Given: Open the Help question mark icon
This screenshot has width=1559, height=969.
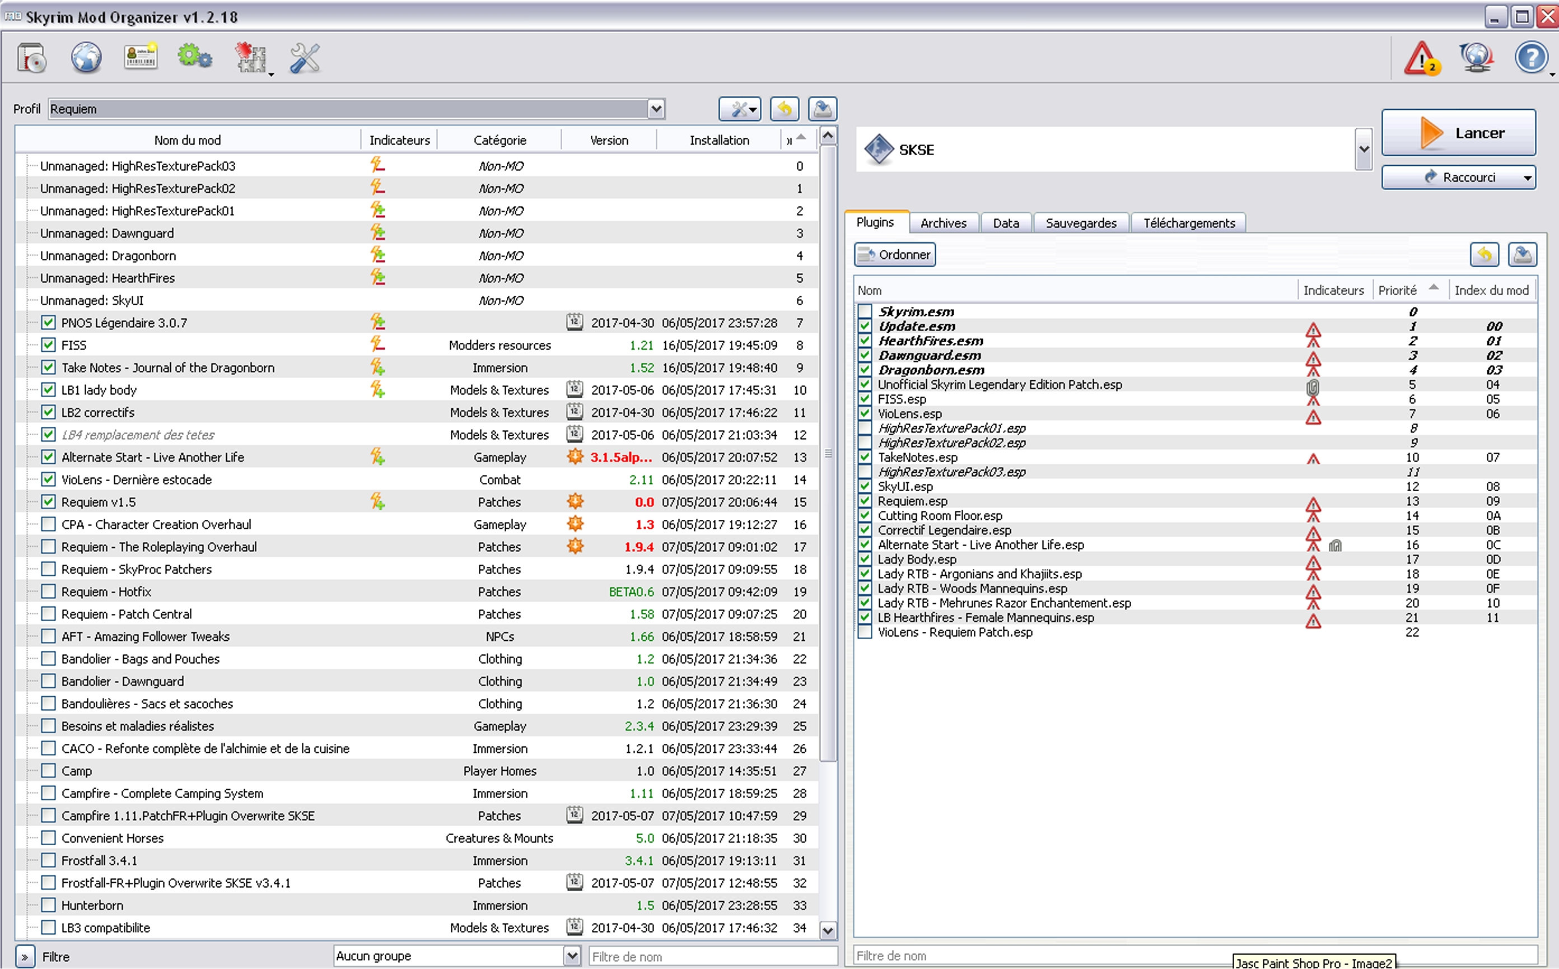Looking at the screenshot, I should point(1531,57).
